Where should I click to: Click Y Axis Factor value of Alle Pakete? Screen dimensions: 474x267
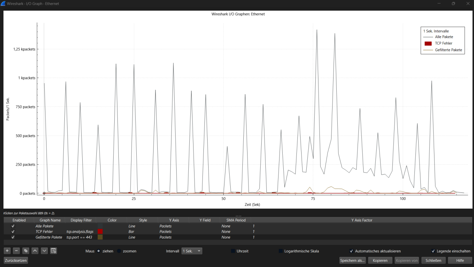point(254,226)
